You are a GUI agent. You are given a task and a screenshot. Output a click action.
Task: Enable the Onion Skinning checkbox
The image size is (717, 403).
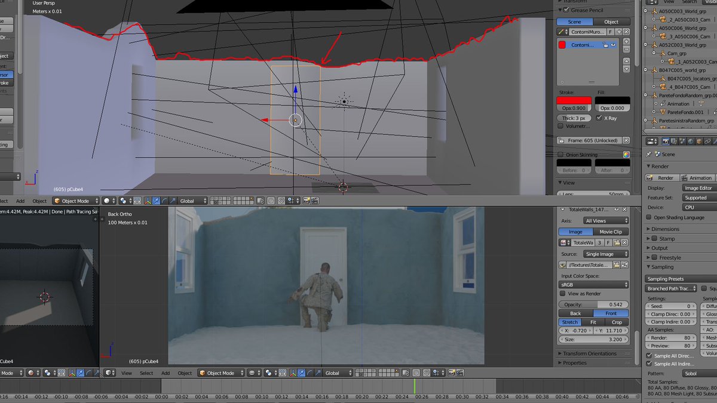(x=560, y=155)
